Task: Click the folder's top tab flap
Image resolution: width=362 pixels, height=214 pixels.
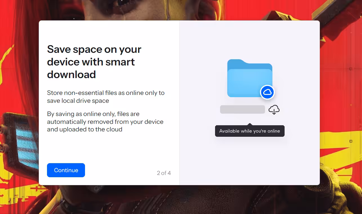Action: (x=236, y=62)
